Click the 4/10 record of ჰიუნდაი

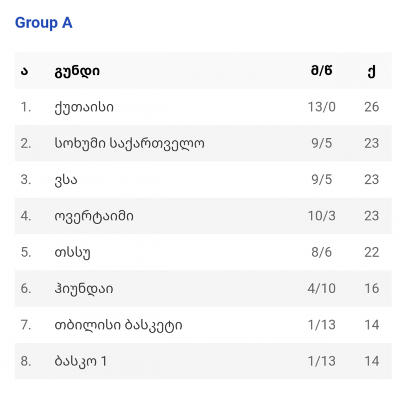coord(321,288)
